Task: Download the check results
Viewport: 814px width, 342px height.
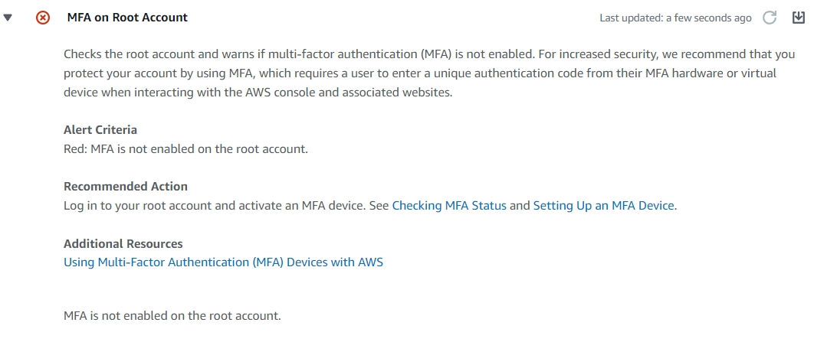Action: point(799,18)
